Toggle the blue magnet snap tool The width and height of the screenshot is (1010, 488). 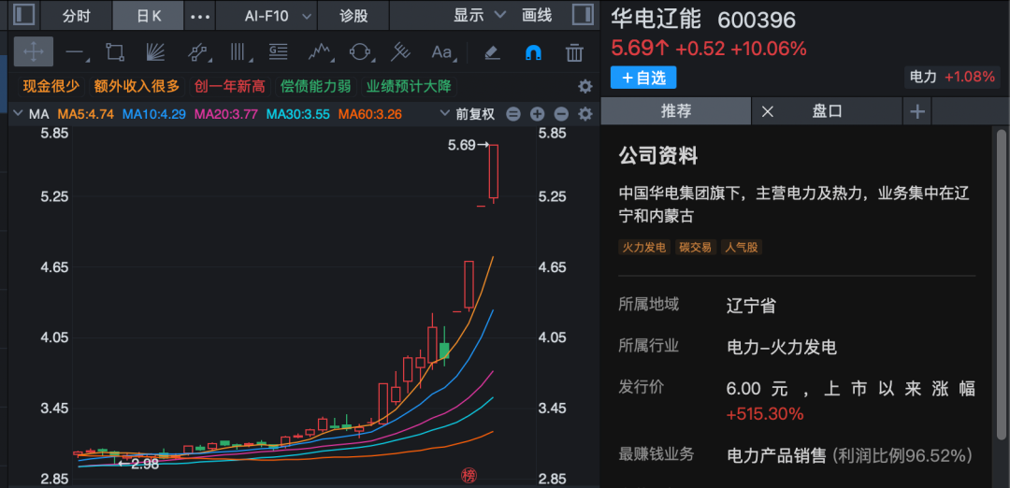533,52
